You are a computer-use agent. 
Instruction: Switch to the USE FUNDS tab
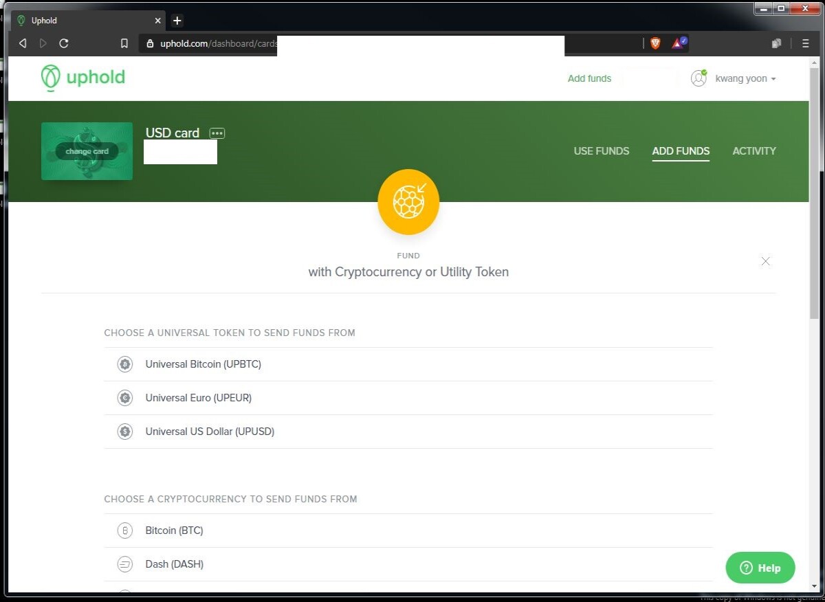pos(602,151)
